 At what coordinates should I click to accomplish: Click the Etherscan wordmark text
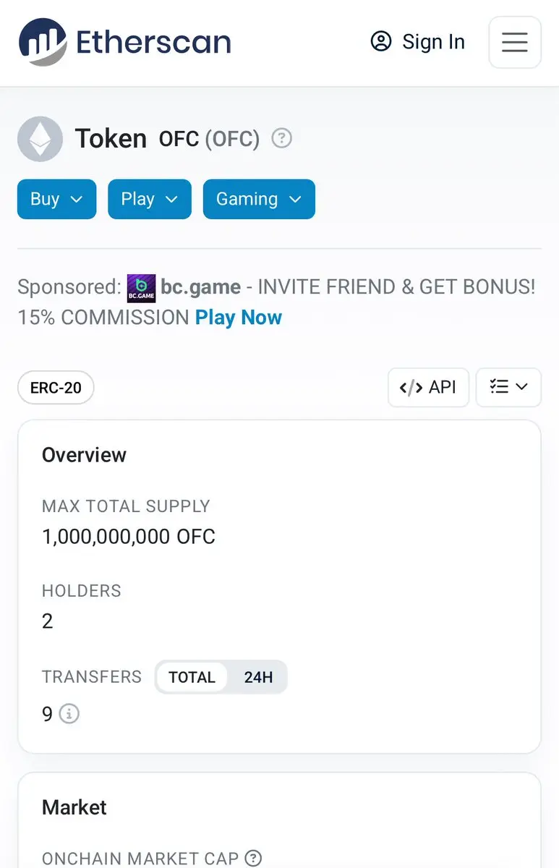click(x=153, y=42)
